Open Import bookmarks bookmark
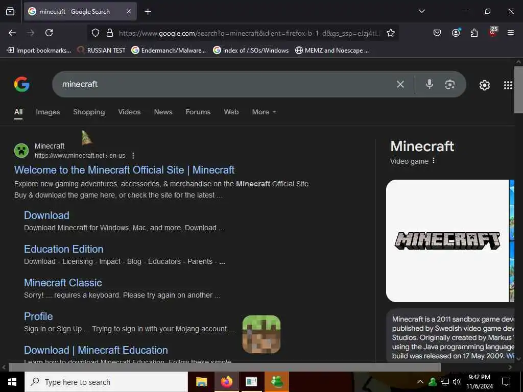This screenshot has width=523, height=392. [39, 51]
